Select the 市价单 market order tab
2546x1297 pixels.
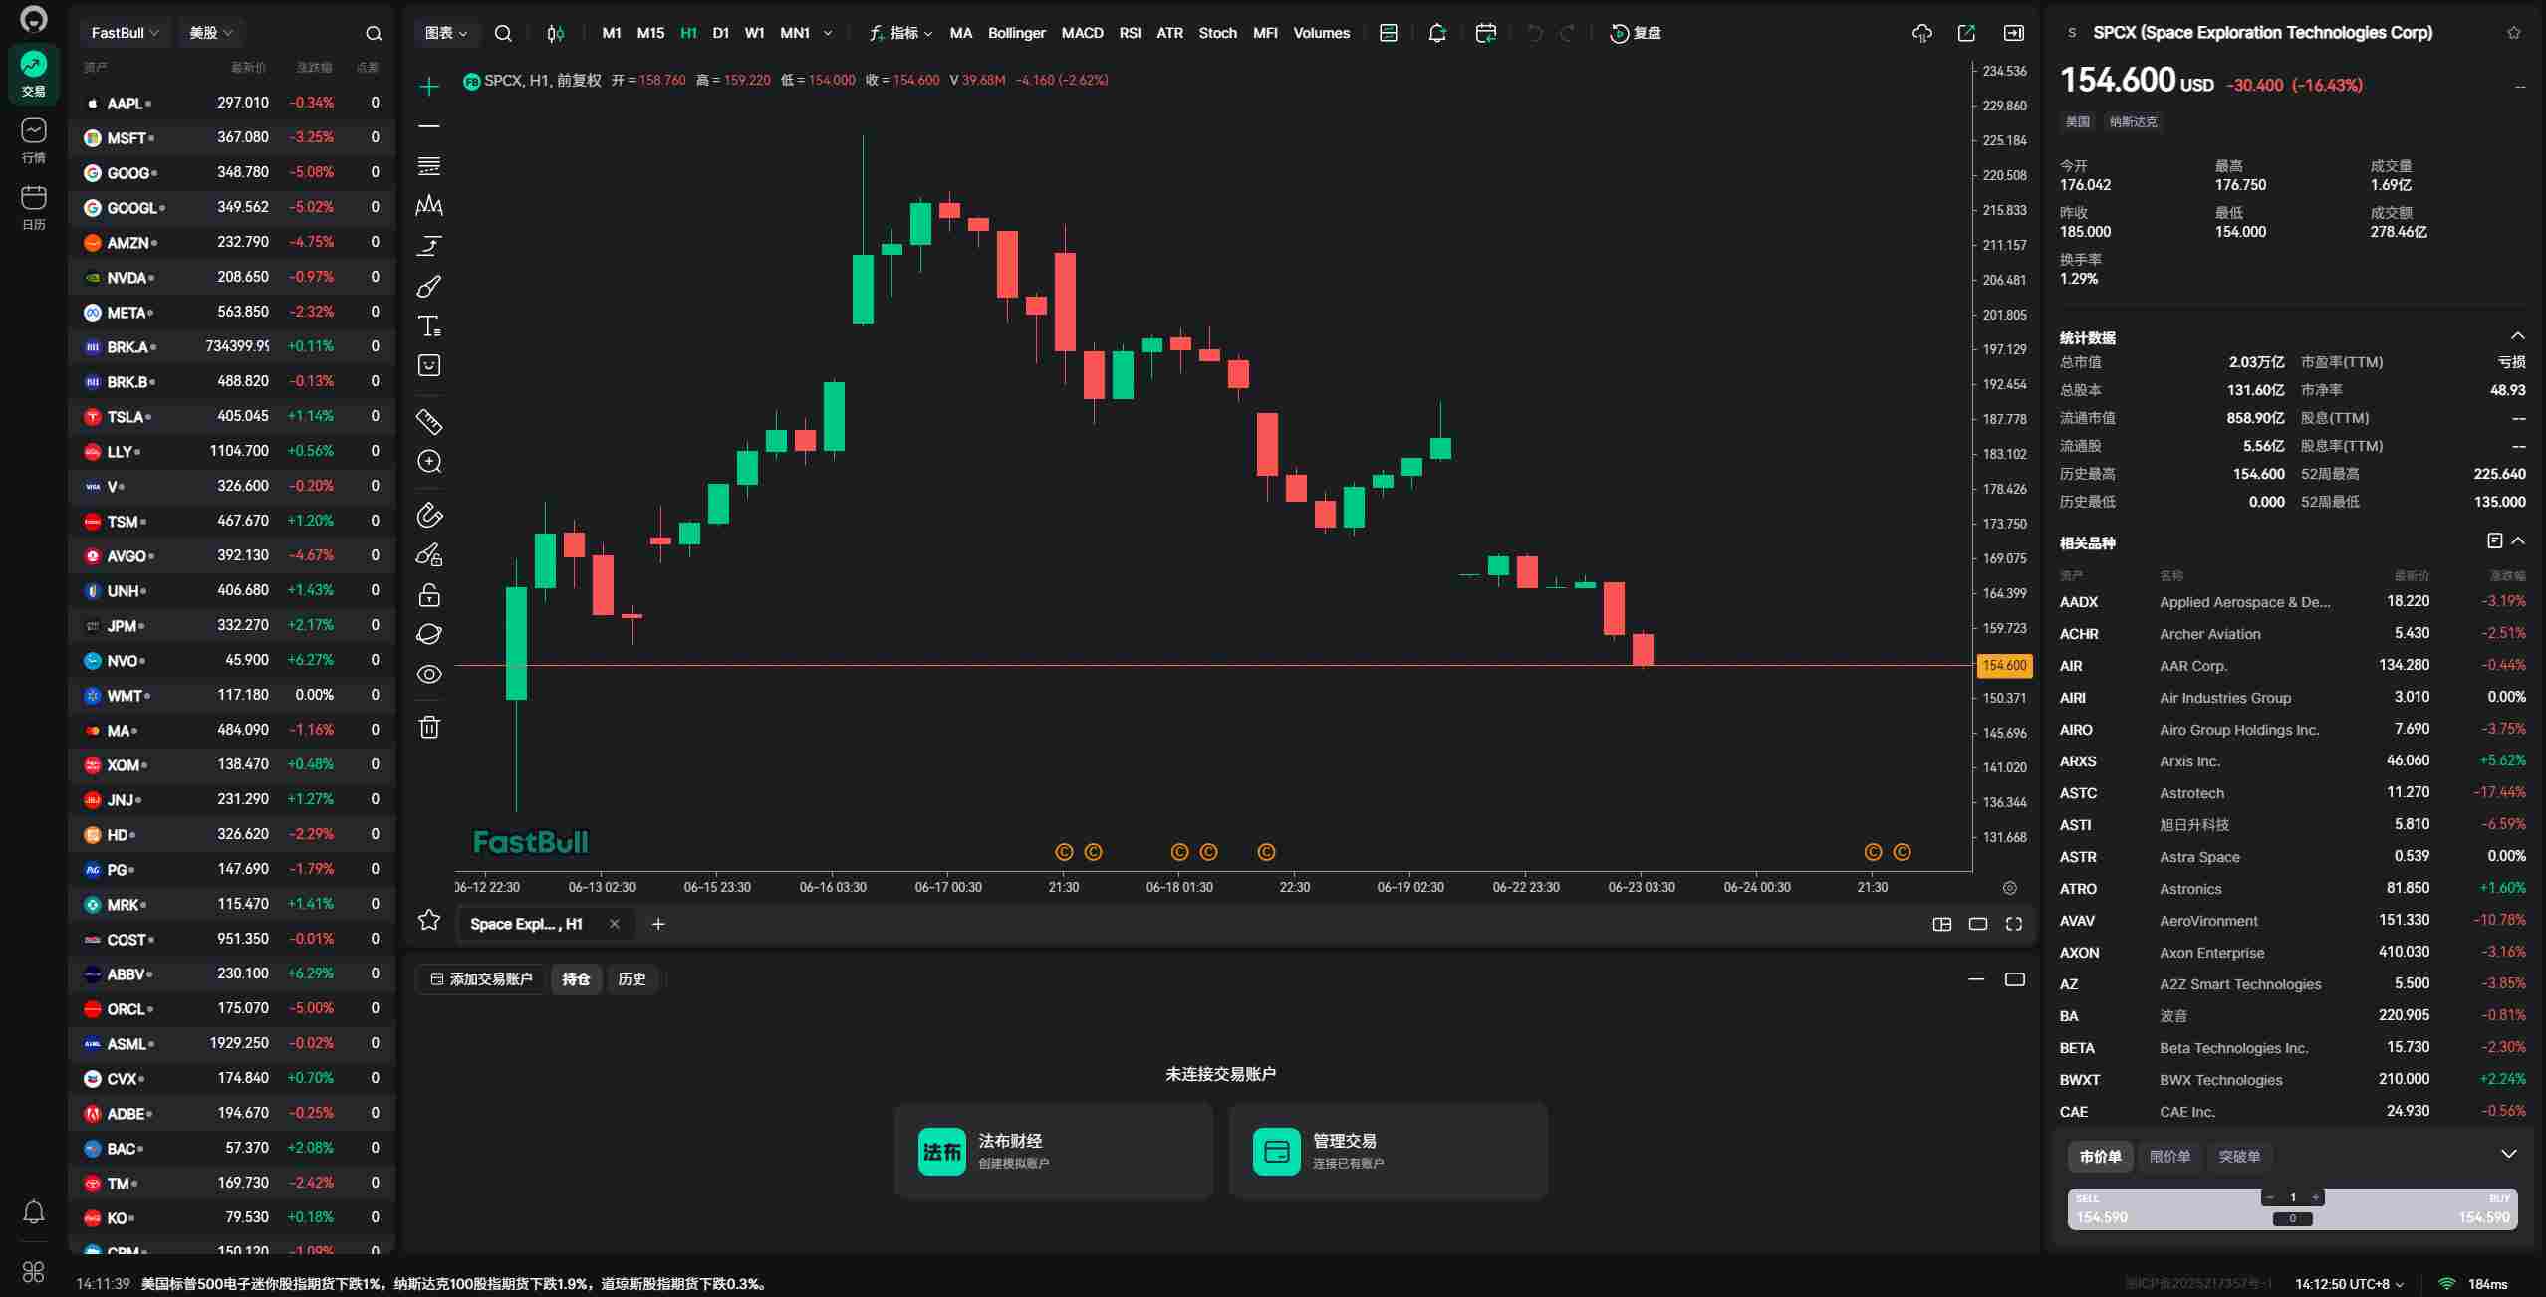pos(2101,1157)
